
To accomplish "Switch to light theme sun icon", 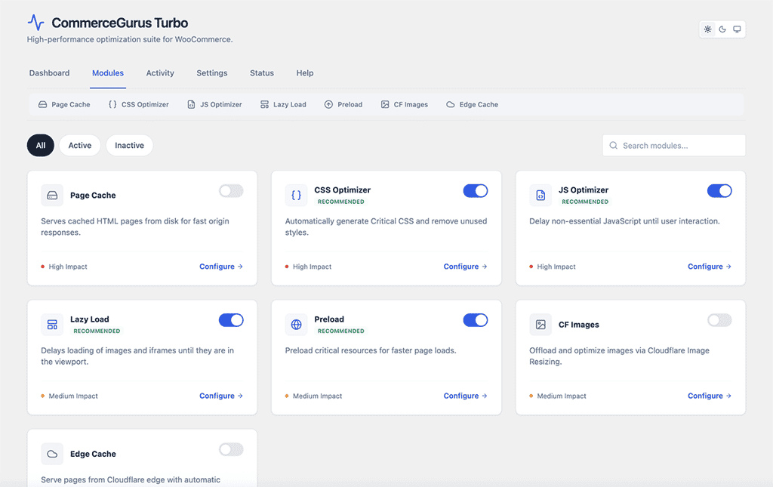I will pyautogui.click(x=708, y=29).
